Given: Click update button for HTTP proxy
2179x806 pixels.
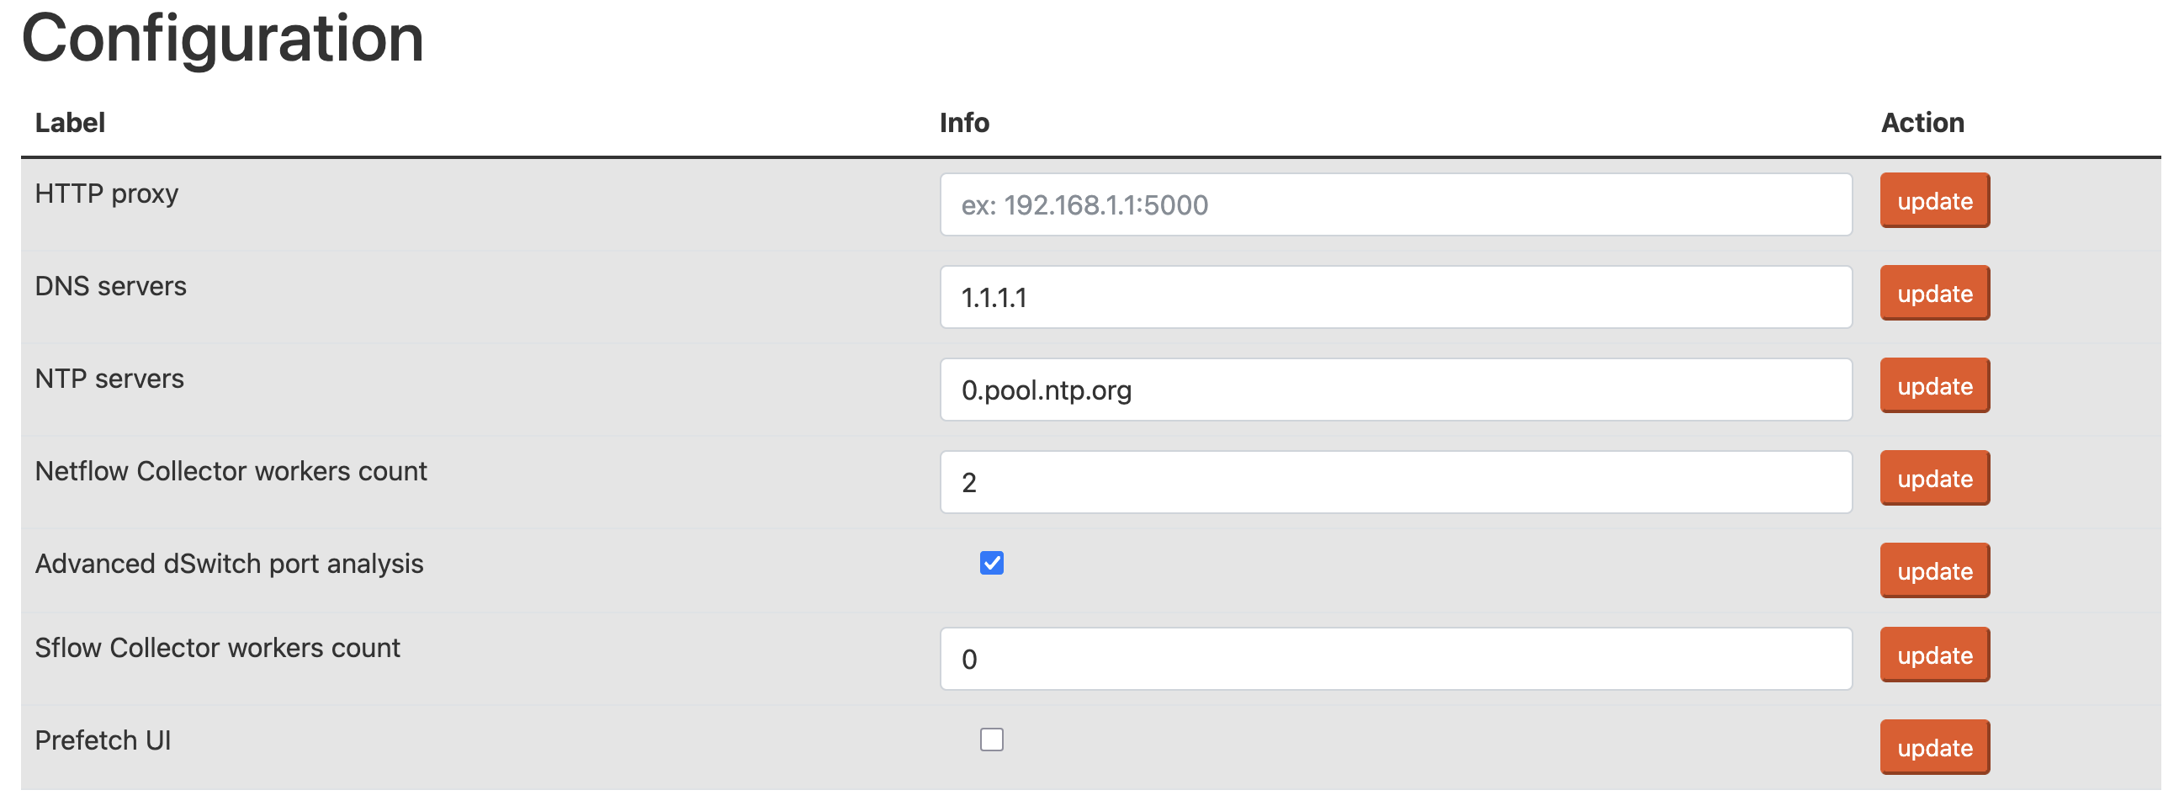Looking at the screenshot, I should pos(1933,201).
